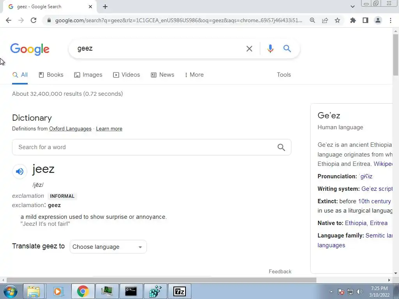The image size is (399, 299).
Task: Click the Action Center flag tray icon
Action: (x=341, y=292)
